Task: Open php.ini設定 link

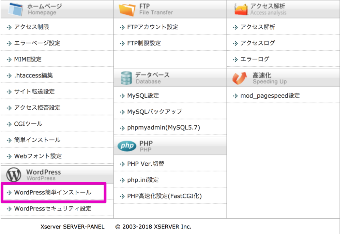Action: [143, 180]
